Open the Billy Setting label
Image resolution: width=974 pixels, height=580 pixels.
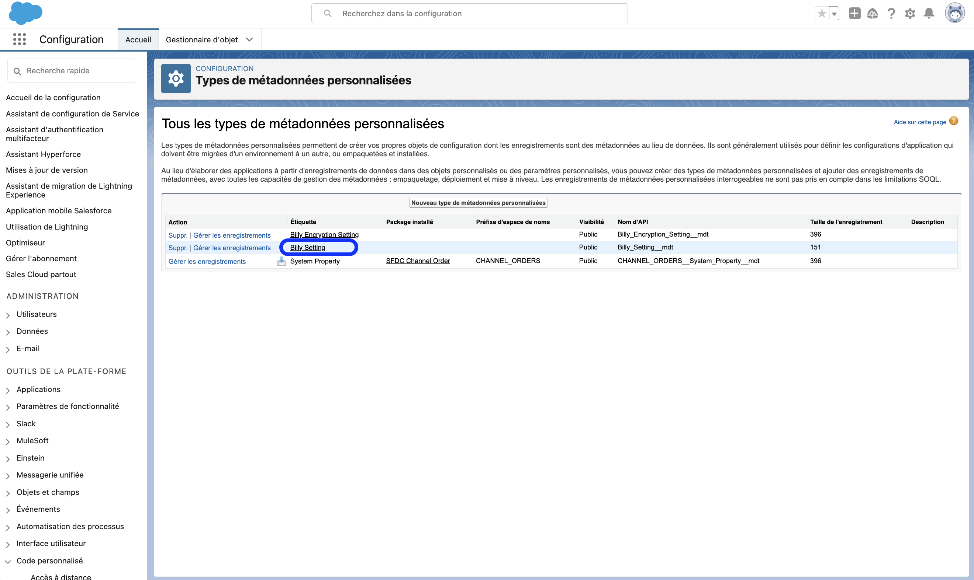(x=308, y=247)
